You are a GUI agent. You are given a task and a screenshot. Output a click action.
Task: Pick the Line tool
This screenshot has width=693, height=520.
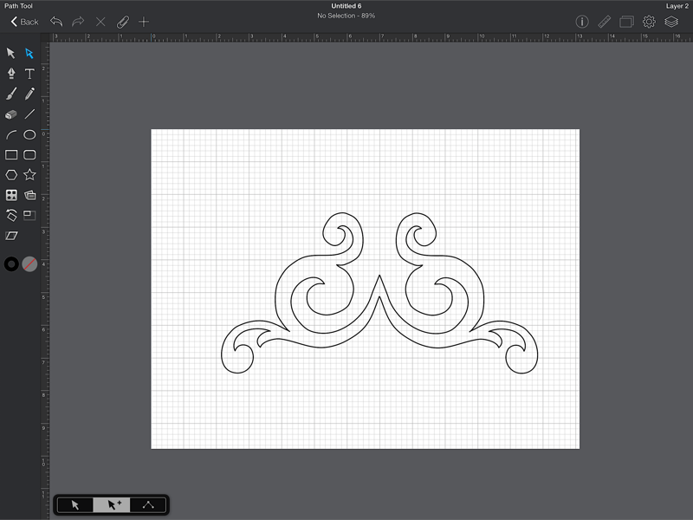pos(29,114)
